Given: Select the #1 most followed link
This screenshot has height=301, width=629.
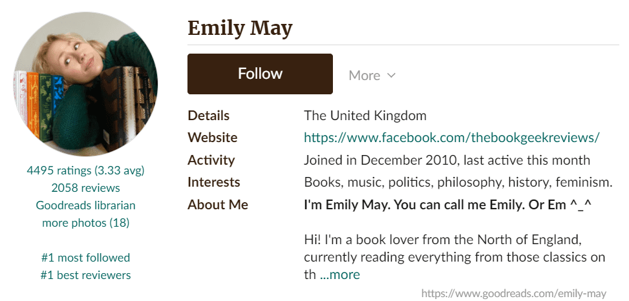Looking at the screenshot, I should [85, 258].
